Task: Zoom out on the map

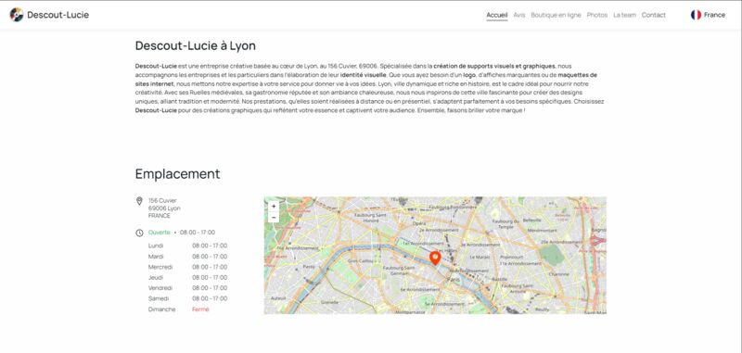Action: tap(274, 217)
